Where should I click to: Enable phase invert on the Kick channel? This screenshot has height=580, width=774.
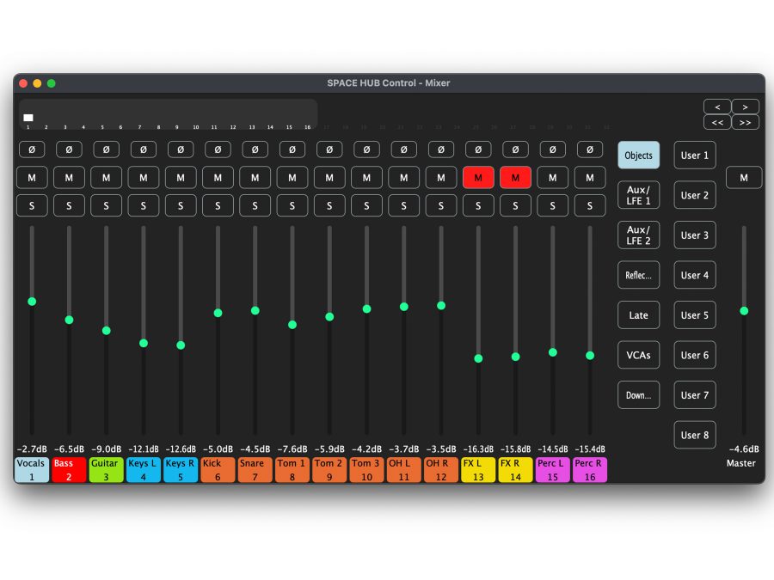click(218, 149)
